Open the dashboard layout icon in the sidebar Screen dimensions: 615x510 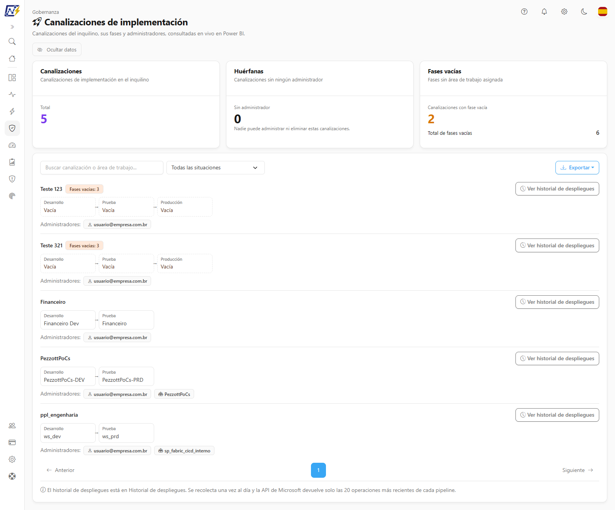click(12, 78)
